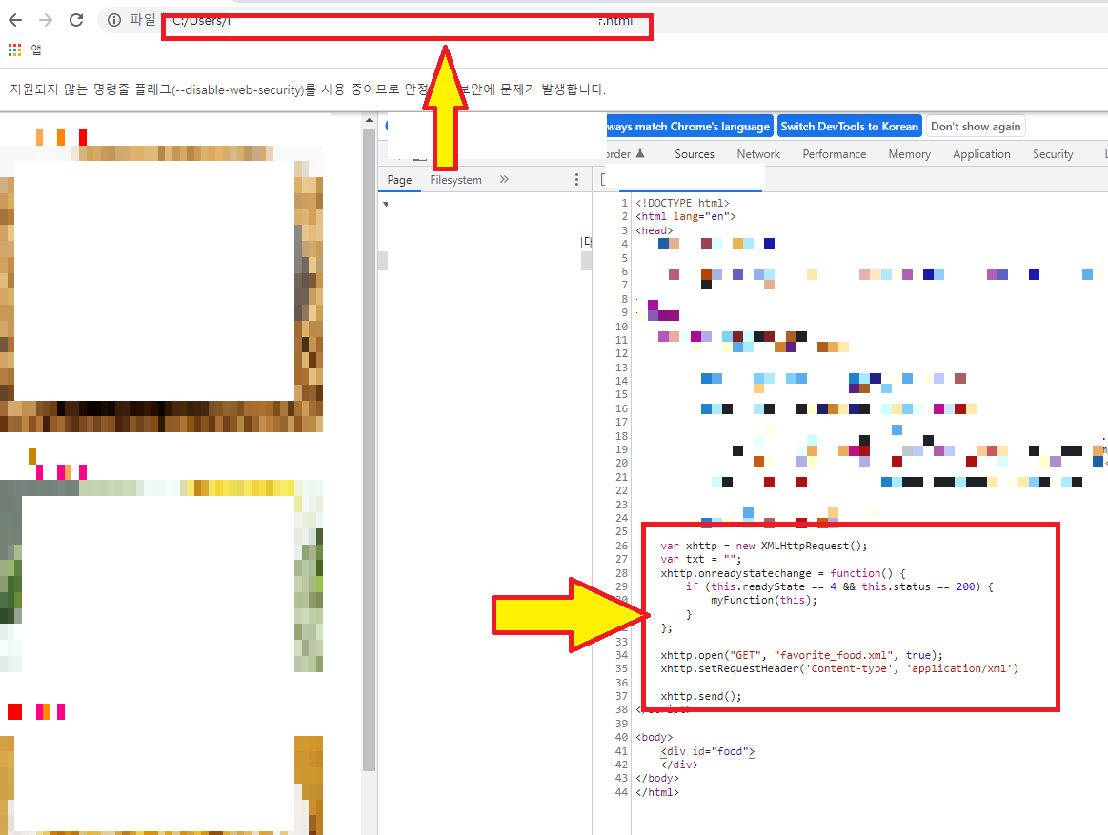
Task: Click the <head> code line
Action: pos(654,230)
